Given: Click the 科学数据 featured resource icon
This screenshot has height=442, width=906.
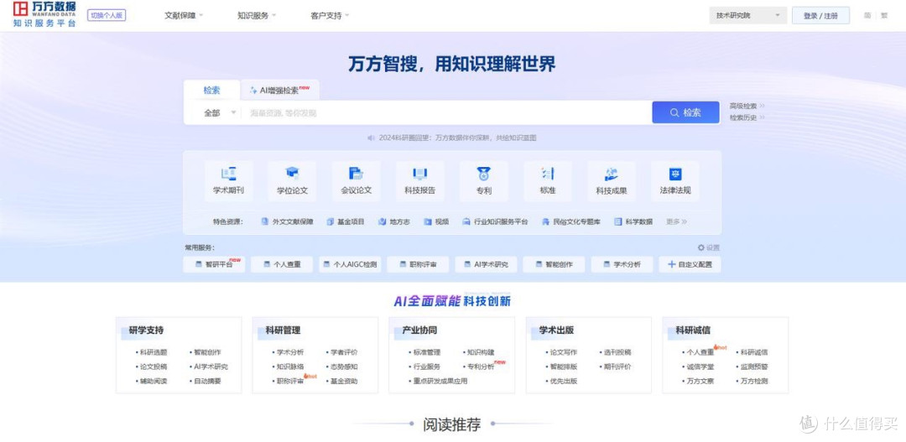Looking at the screenshot, I should click(617, 221).
